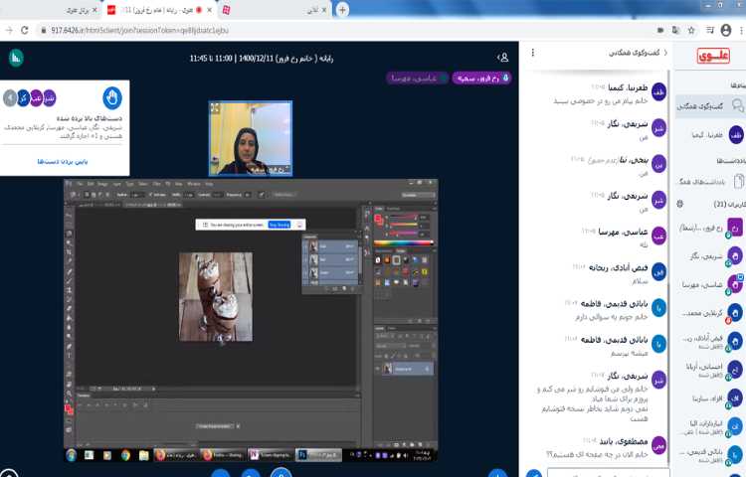Click the top R slider in Color panel

[x=404, y=218]
